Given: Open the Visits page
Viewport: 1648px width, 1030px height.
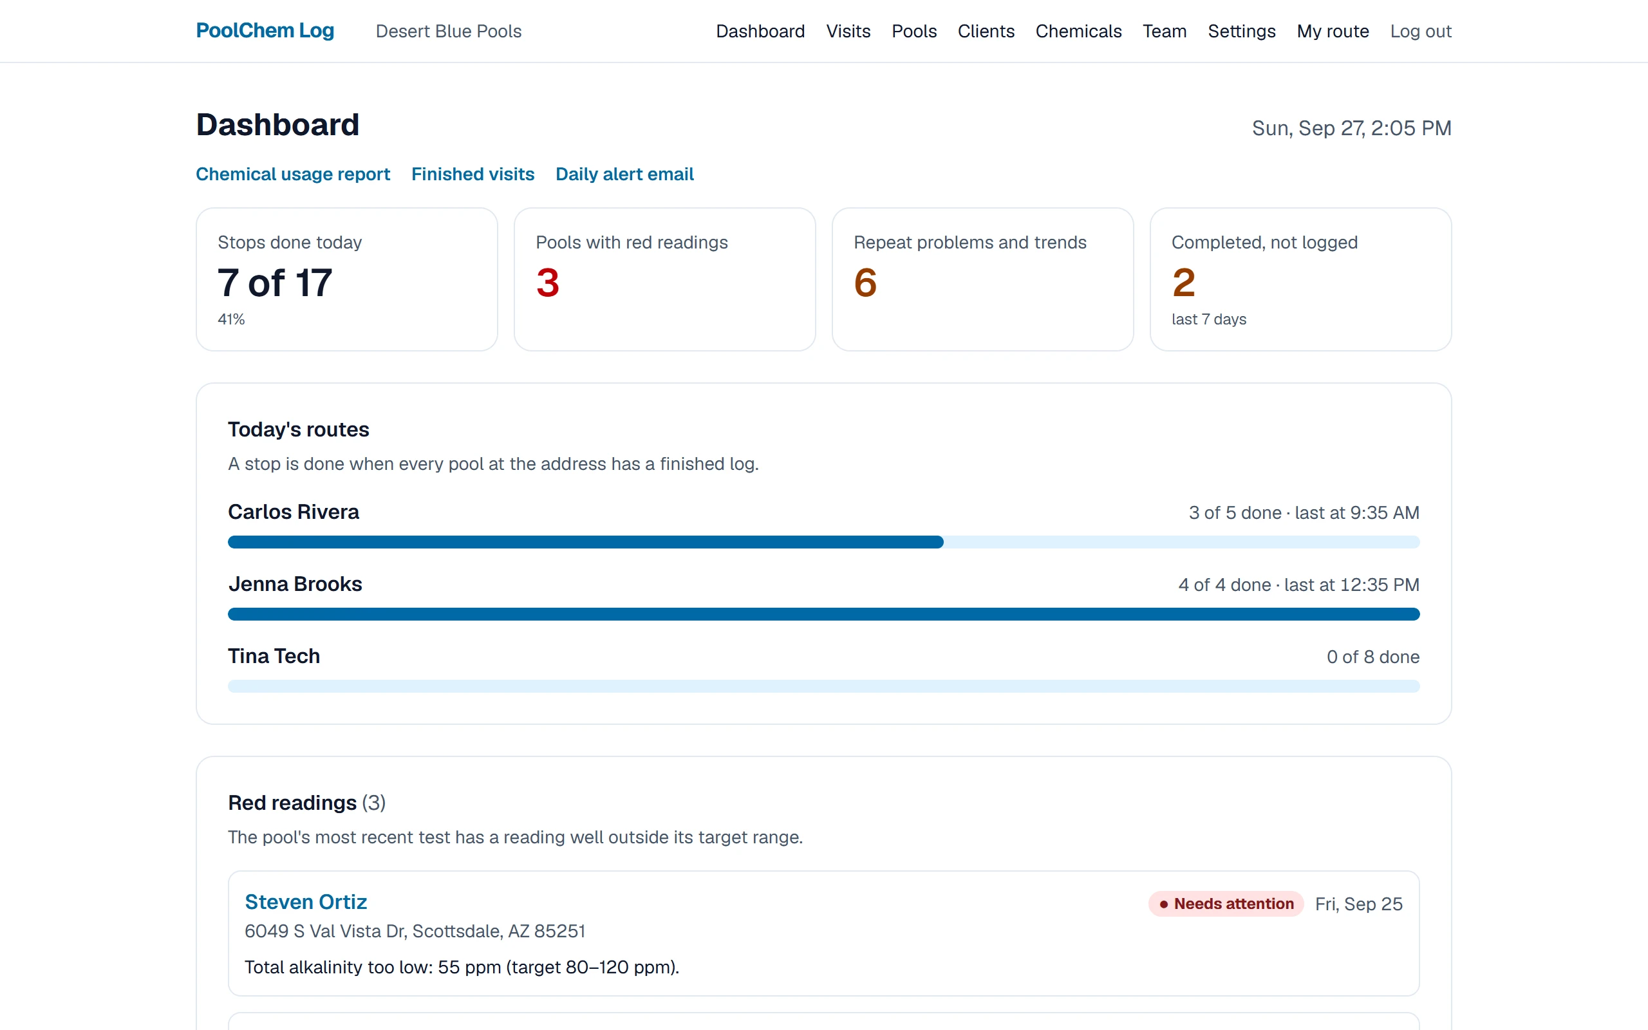Looking at the screenshot, I should 848,32.
